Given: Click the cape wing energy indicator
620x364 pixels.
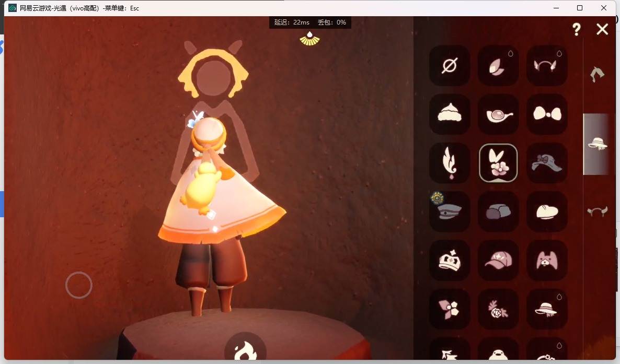Looking at the screenshot, I should [x=309, y=38].
